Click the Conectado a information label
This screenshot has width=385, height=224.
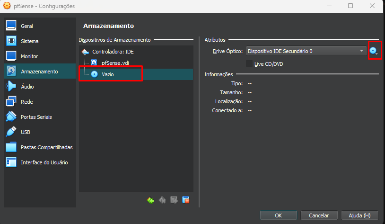click(x=227, y=110)
